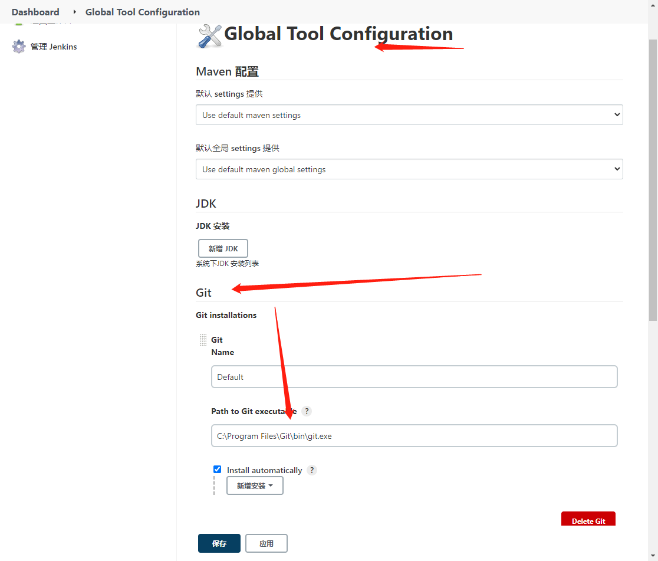This screenshot has width=658, height=561.
Task: Open help via question mark beside Path to Git executable
Action: pyautogui.click(x=307, y=411)
